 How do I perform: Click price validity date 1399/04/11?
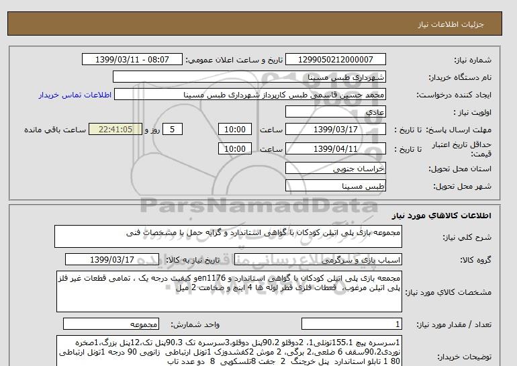click(335, 148)
